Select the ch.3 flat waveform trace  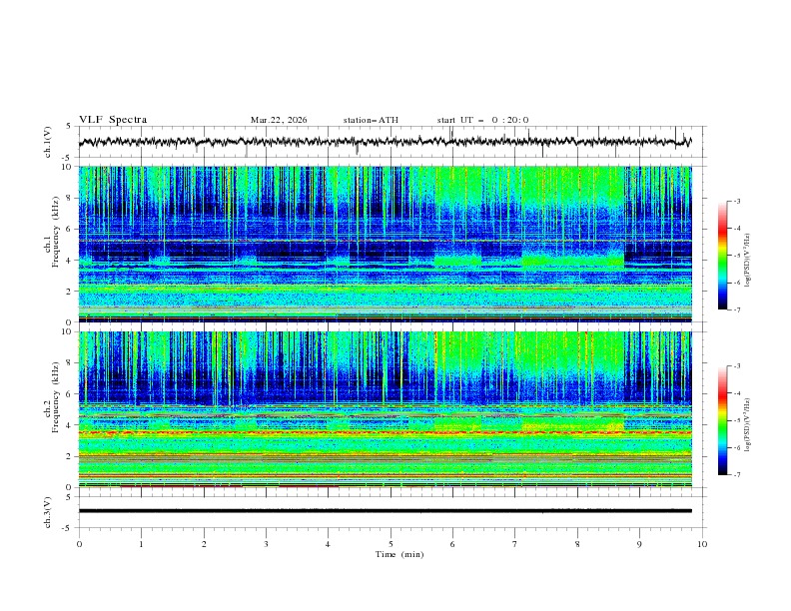coord(386,511)
